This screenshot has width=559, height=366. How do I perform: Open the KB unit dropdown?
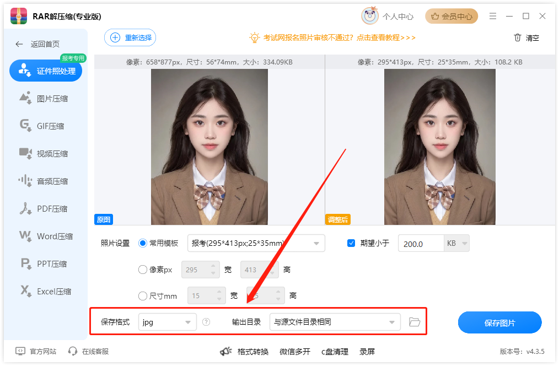[456, 244]
